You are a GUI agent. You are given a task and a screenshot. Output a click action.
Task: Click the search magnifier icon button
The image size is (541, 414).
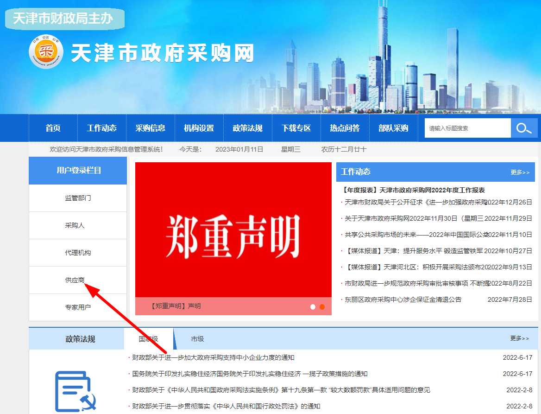click(524, 128)
